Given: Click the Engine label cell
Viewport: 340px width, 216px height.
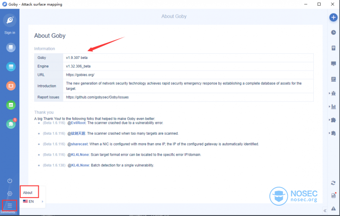Looking at the screenshot, I should click(49, 66).
